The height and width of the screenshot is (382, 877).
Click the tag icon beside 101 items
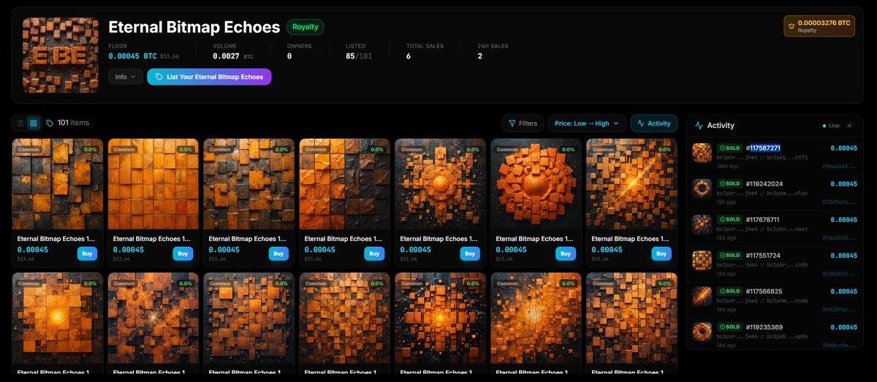[x=50, y=123]
